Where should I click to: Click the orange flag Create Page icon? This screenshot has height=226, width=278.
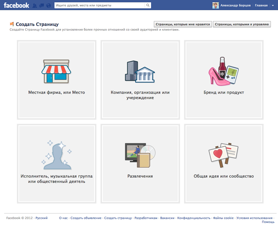click(12, 24)
